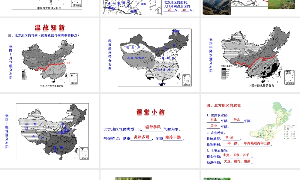Click the vertical label '我国干湿地区分布图'

coord(7,131)
